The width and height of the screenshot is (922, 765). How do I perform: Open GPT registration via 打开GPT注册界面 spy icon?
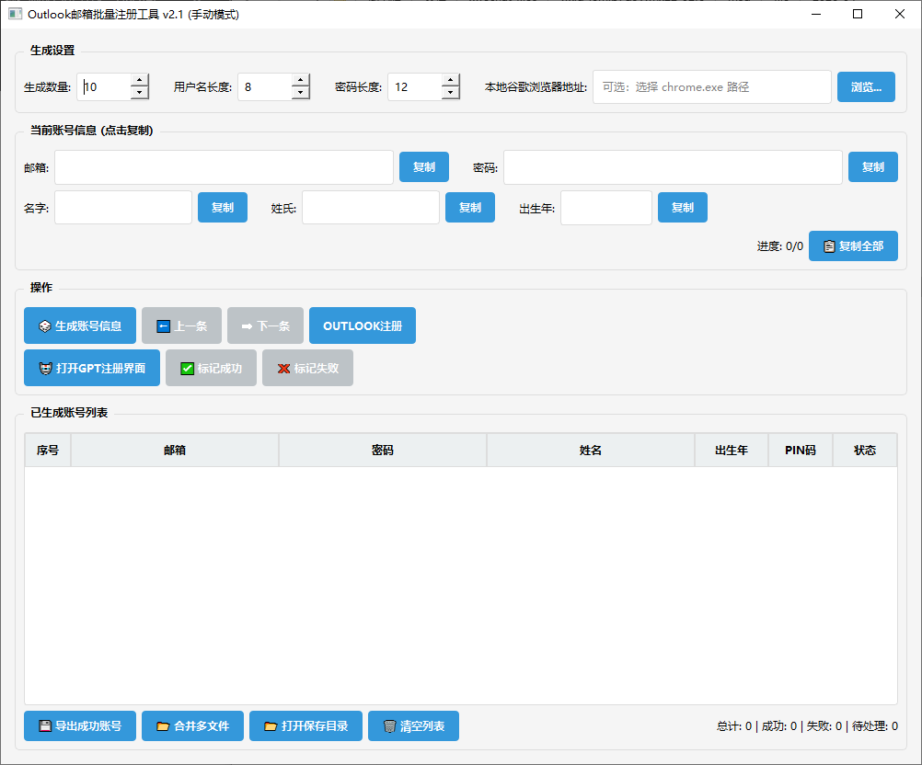coord(91,368)
